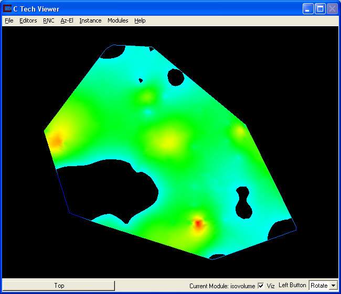Viewport: 341px width, 294px height.
Task: Expand the Left Button Rotate dropdown
Action: [x=333, y=286]
